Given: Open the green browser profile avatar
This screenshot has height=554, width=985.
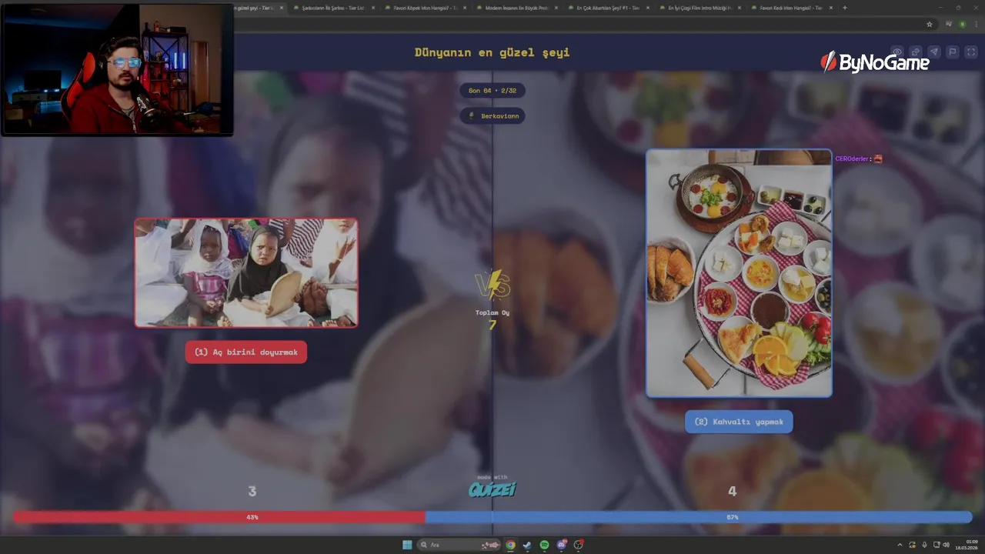Looking at the screenshot, I should [x=962, y=24].
